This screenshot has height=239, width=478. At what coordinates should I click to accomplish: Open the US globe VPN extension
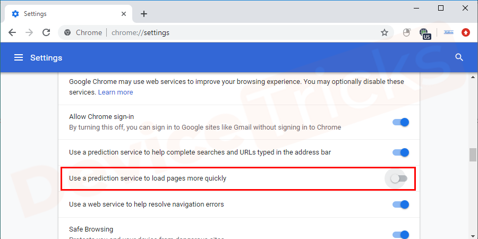pyautogui.click(x=424, y=33)
